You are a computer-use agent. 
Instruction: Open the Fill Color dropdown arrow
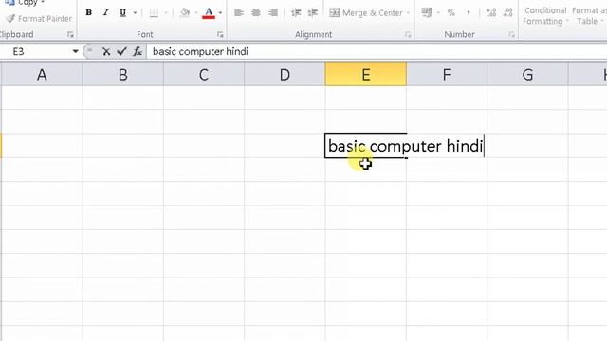click(196, 12)
